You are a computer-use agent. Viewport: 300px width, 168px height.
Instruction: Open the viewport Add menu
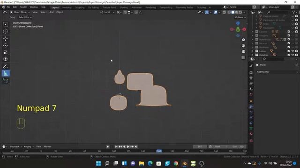[52, 12]
